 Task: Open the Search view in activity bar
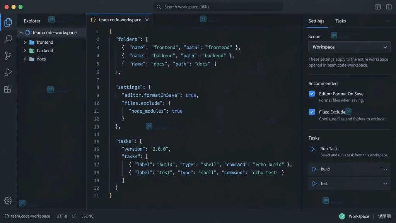coord(8,39)
